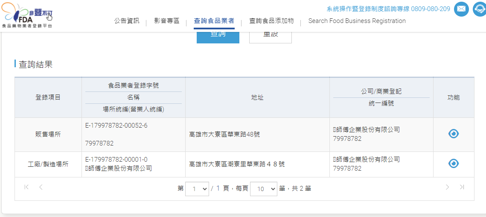Open the page number dropdown
The image size is (486, 217).
pos(197,188)
